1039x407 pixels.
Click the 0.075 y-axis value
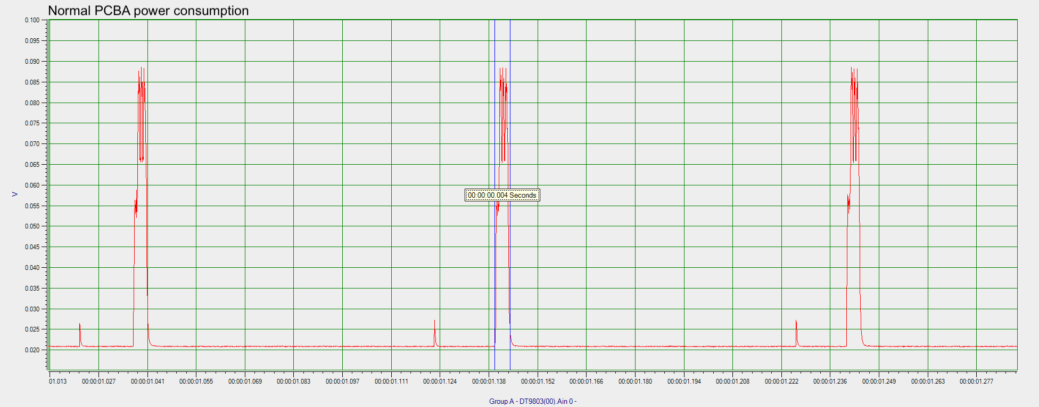click(32, 123)
